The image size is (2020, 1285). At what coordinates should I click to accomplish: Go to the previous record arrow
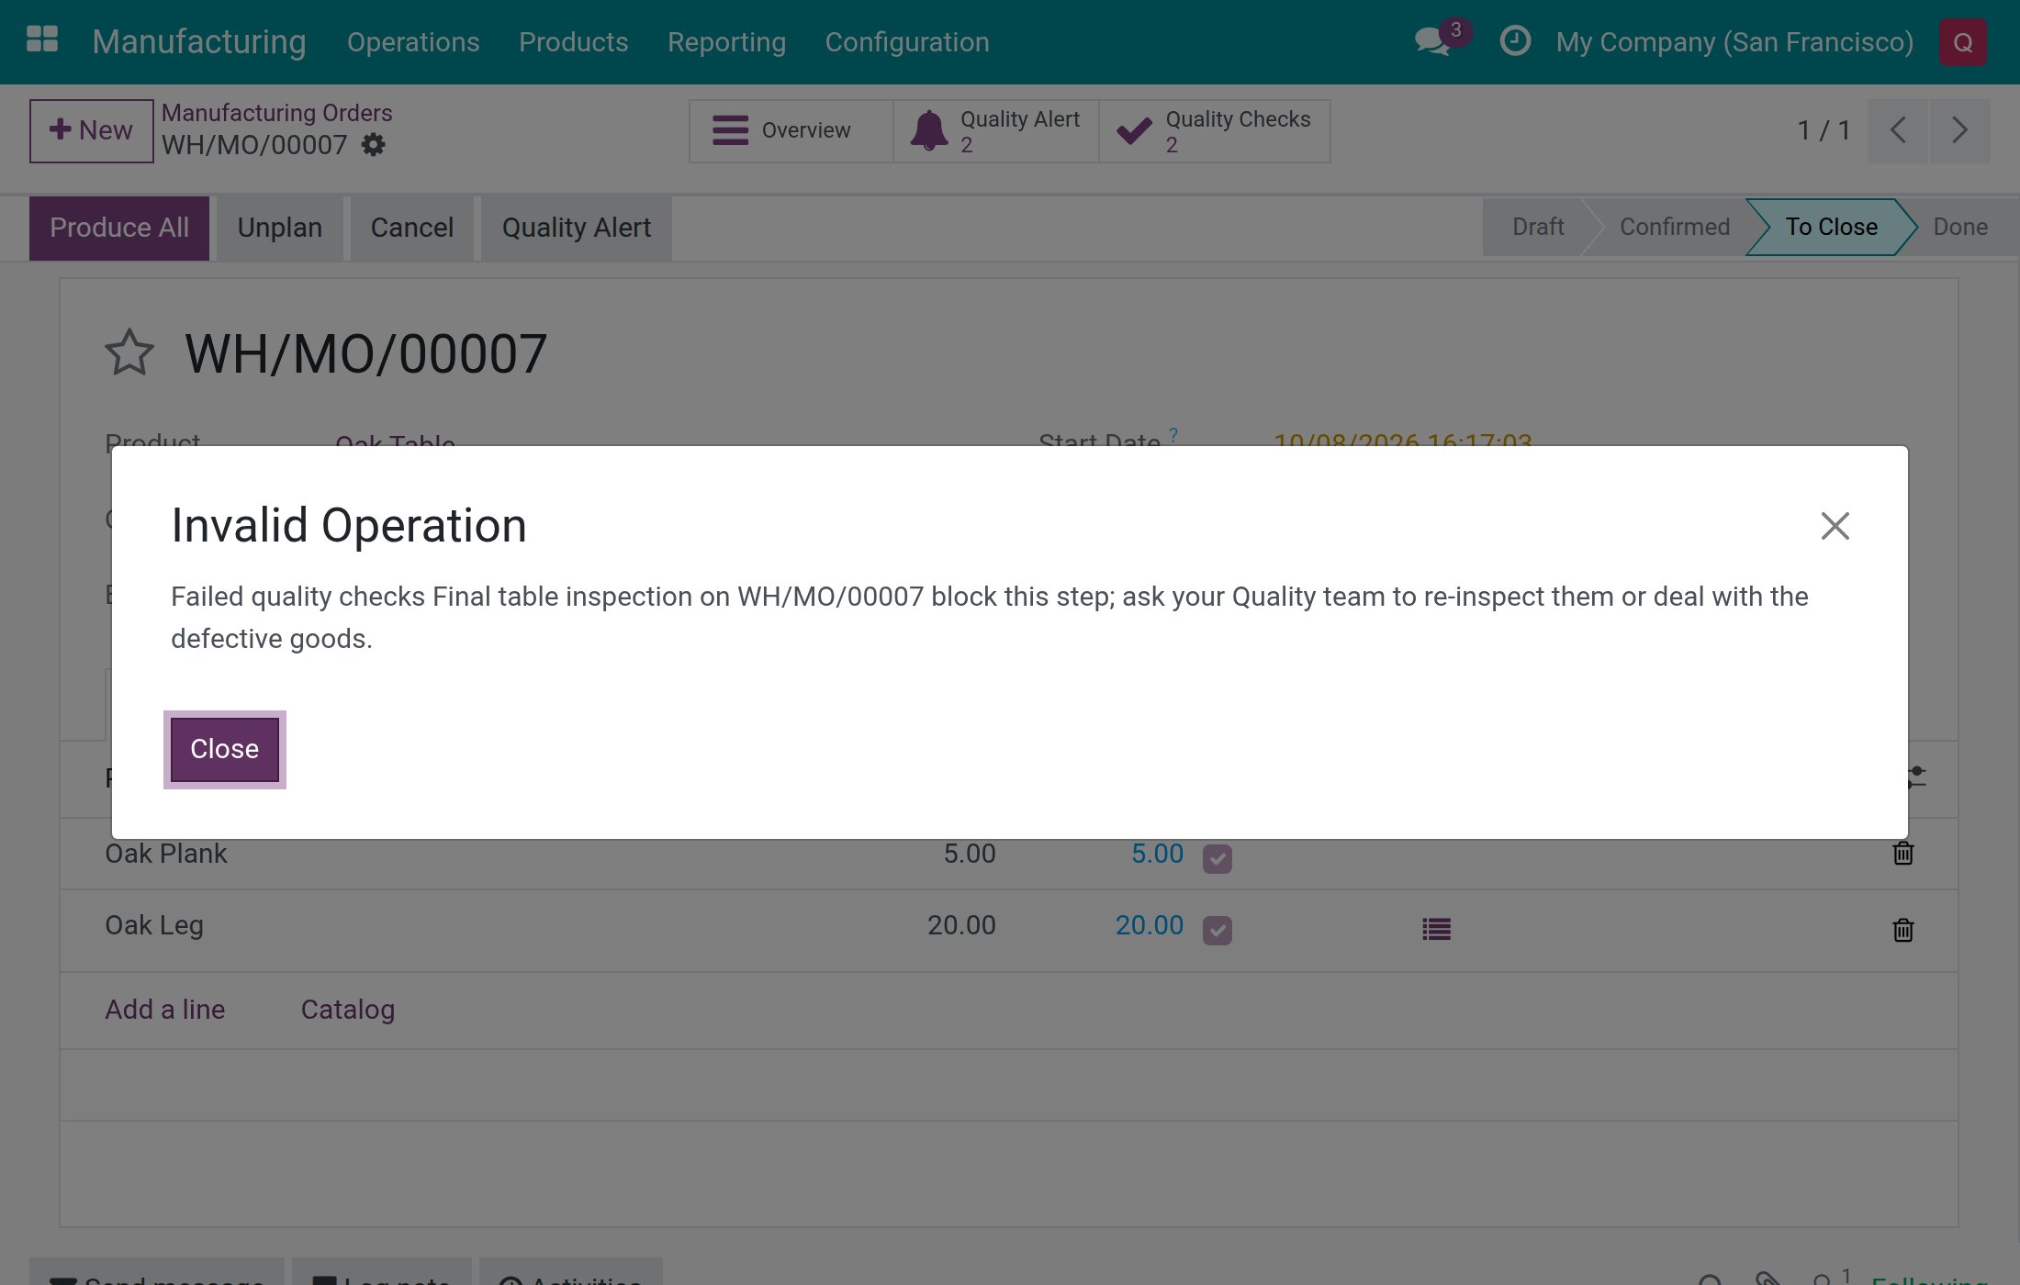point(1898,130)
